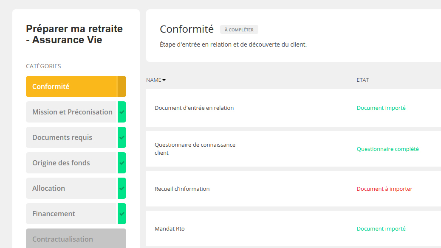441x248 pixels.
Task: Open the Mandat Rto document row
Action: [170, 229]
